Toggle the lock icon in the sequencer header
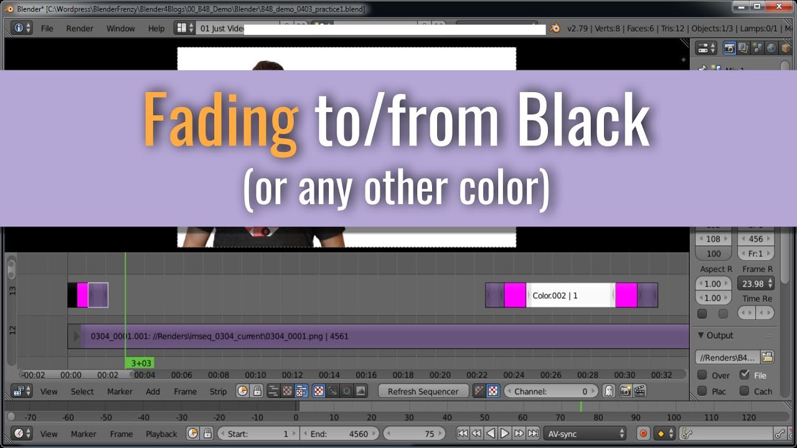The image size is (797, 448). tap(256, 391)
